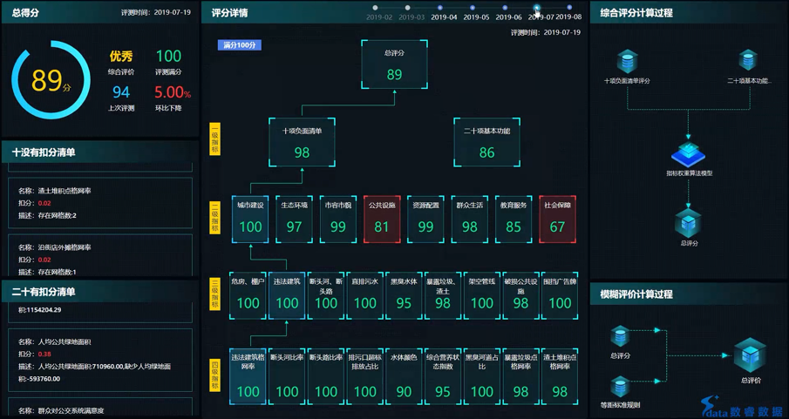Select the 市容市貌 99 indicator card
789x419 pixels.
[x=338, y=220]
